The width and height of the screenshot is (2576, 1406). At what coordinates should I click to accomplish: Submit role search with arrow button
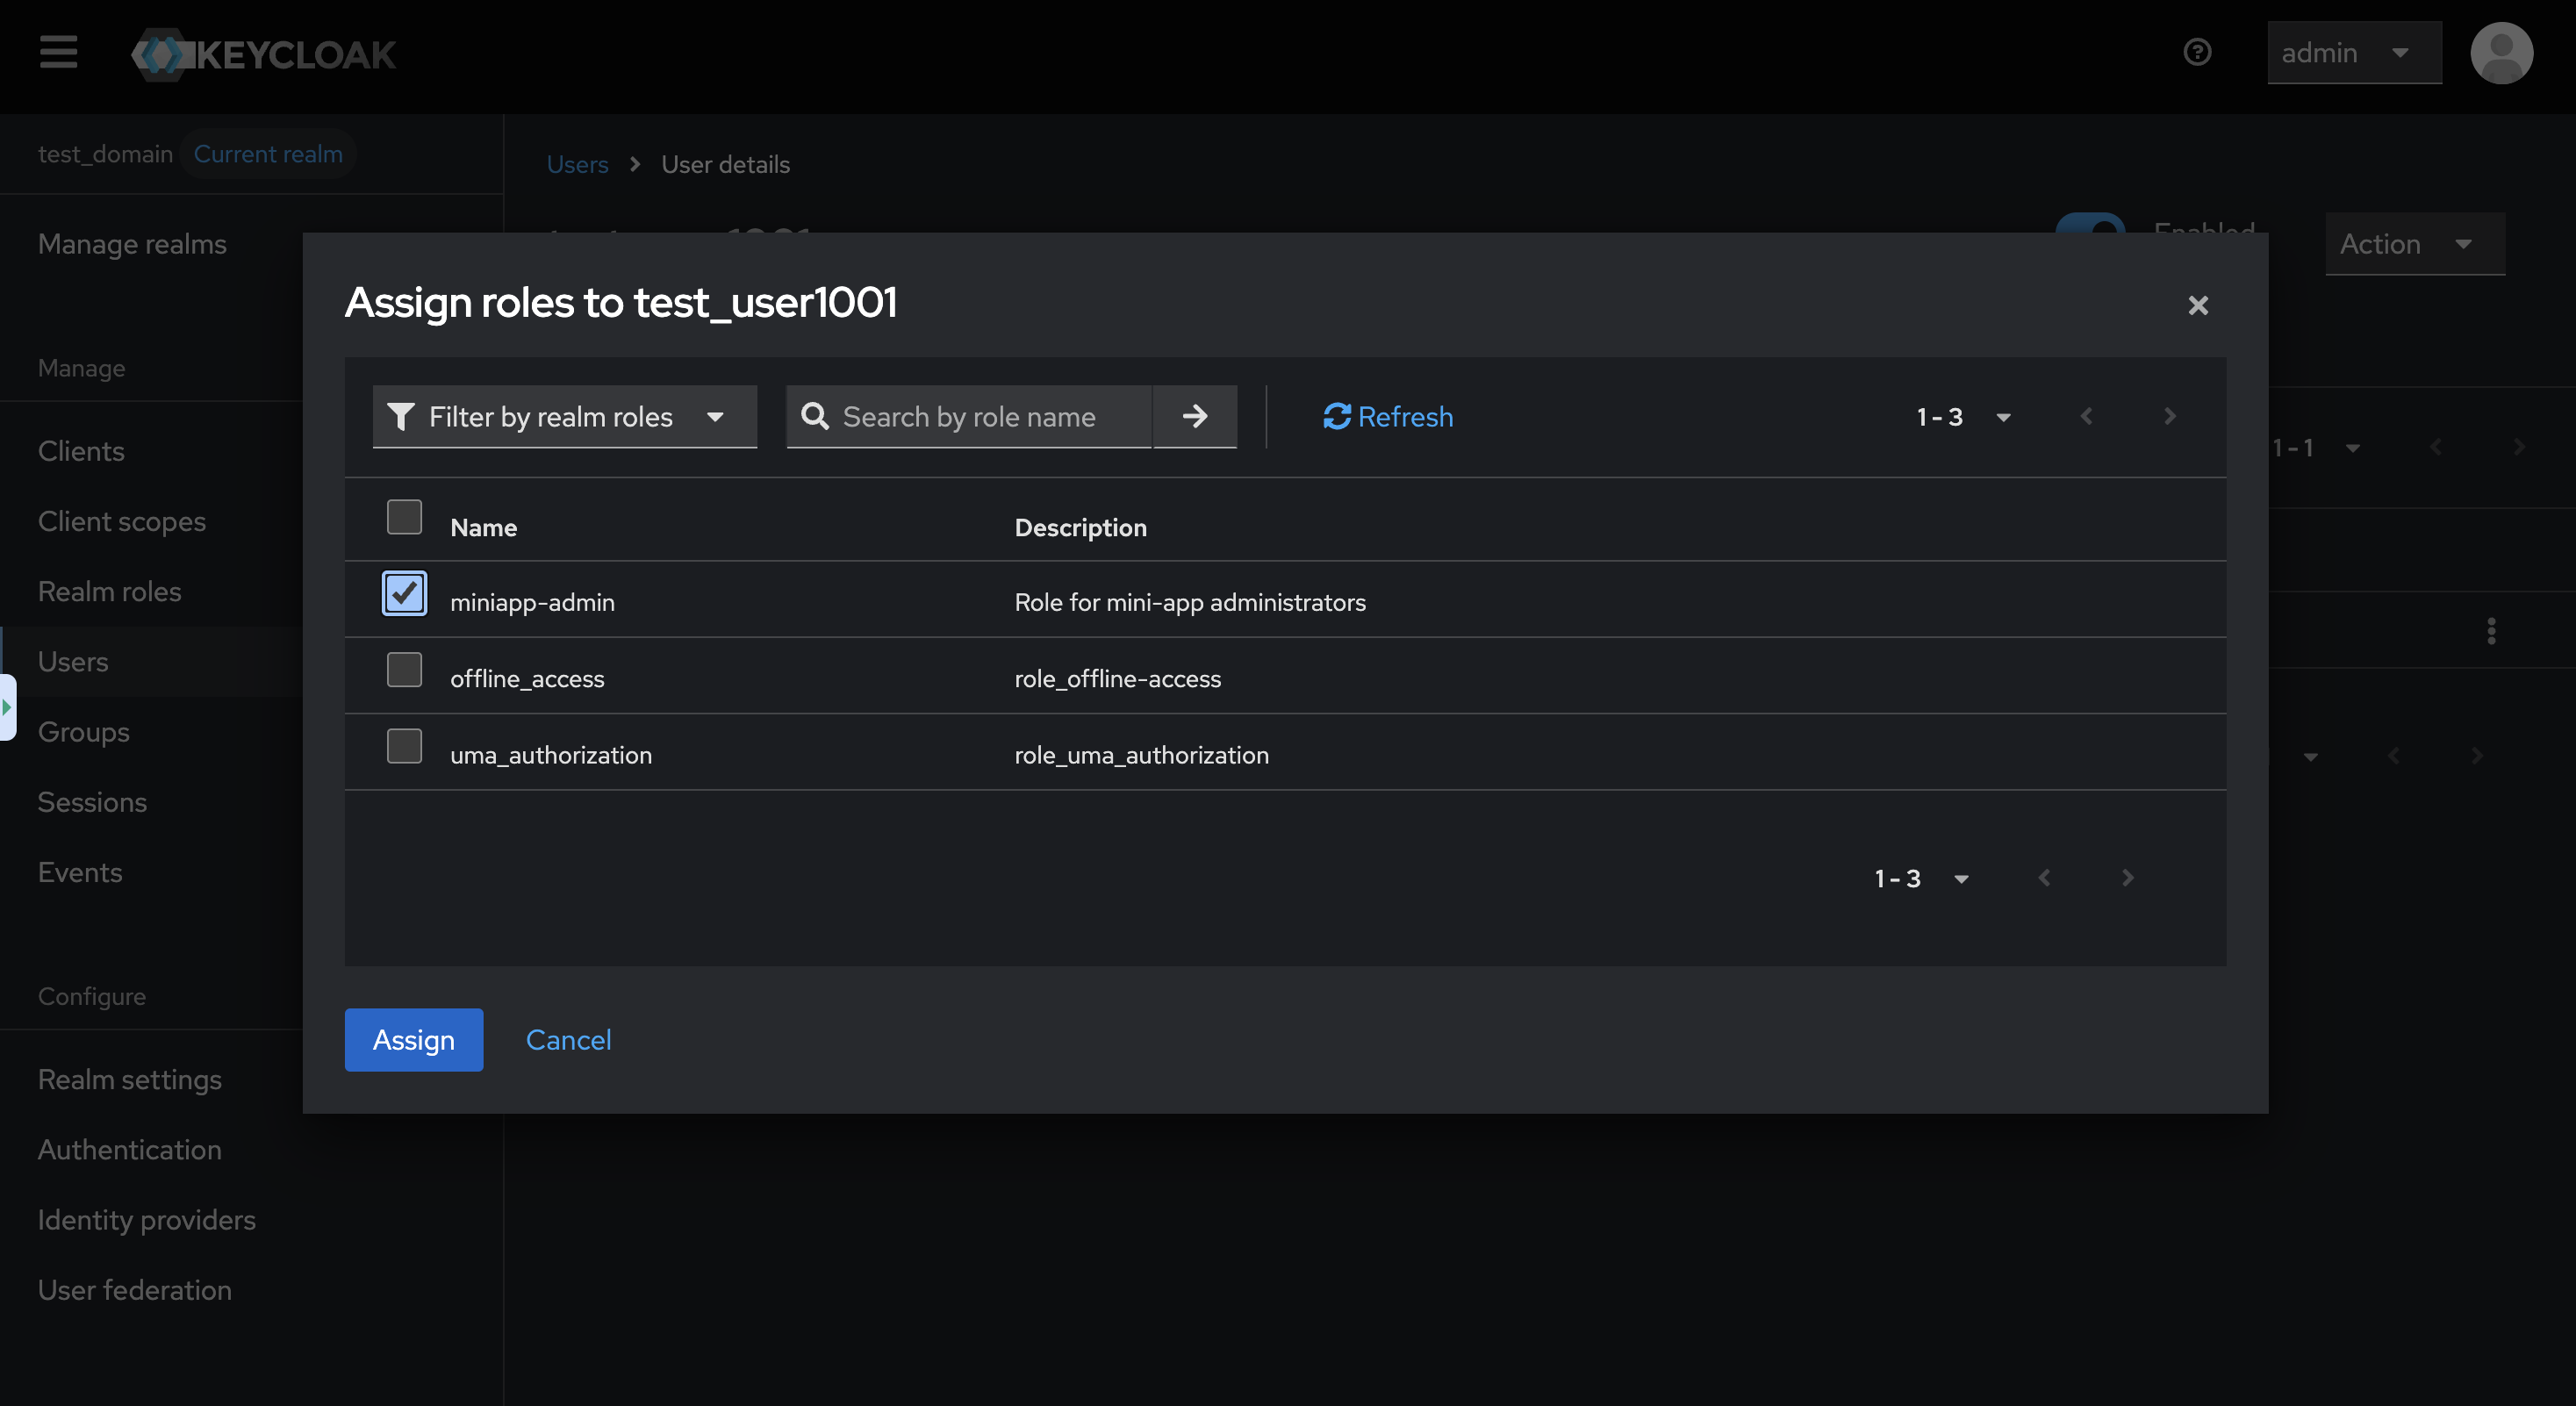click(x=1194, y=416)
